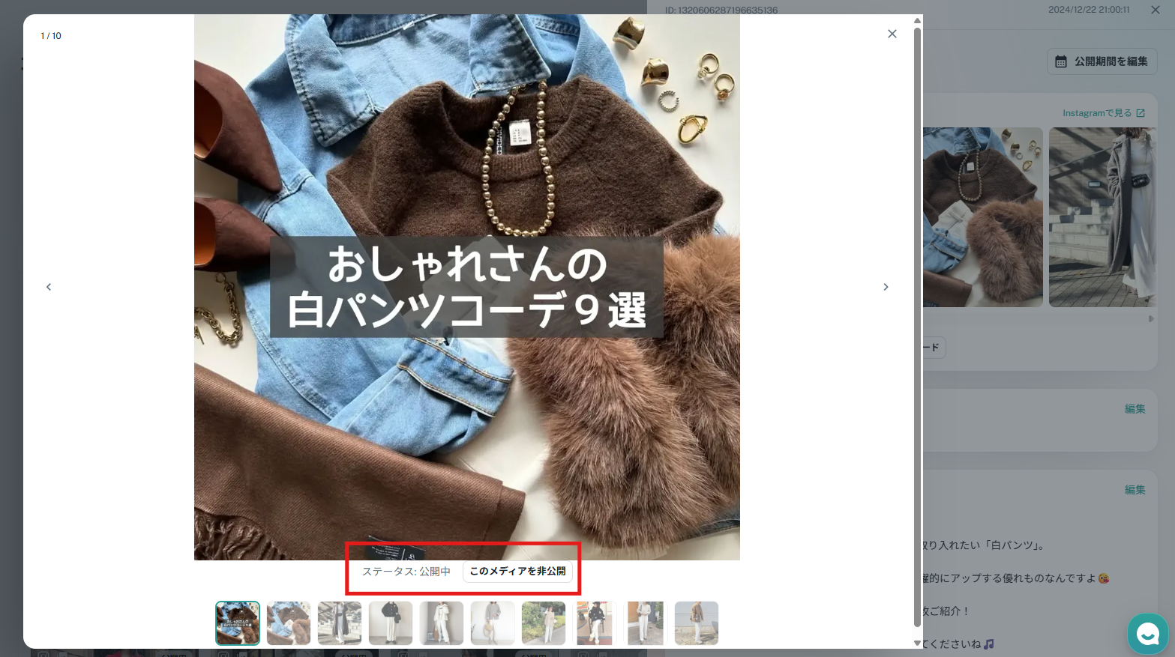Screen dimensions: 1175x657
Task: Select the first thumbnail with title text
Action: (238, 623)
